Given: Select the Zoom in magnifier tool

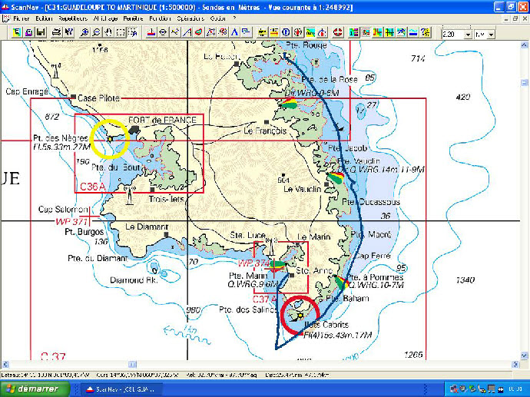Looking at the screenshot, I should pyautogui.click(x=84, y=33).
